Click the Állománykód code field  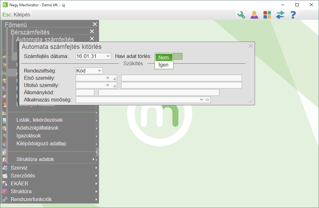tap(85, 92)
